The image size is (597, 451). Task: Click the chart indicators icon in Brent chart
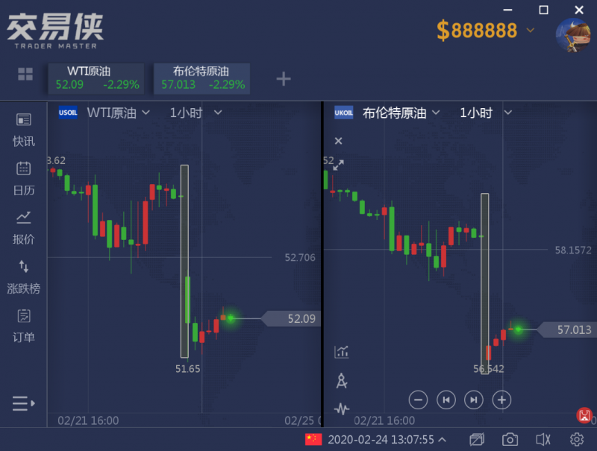(x=342, y=352)
